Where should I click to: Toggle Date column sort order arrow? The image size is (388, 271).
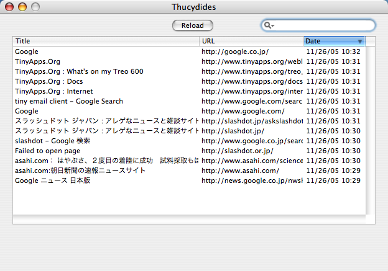(359, 41)
